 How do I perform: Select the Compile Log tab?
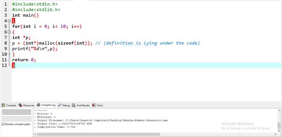point(46,105)
